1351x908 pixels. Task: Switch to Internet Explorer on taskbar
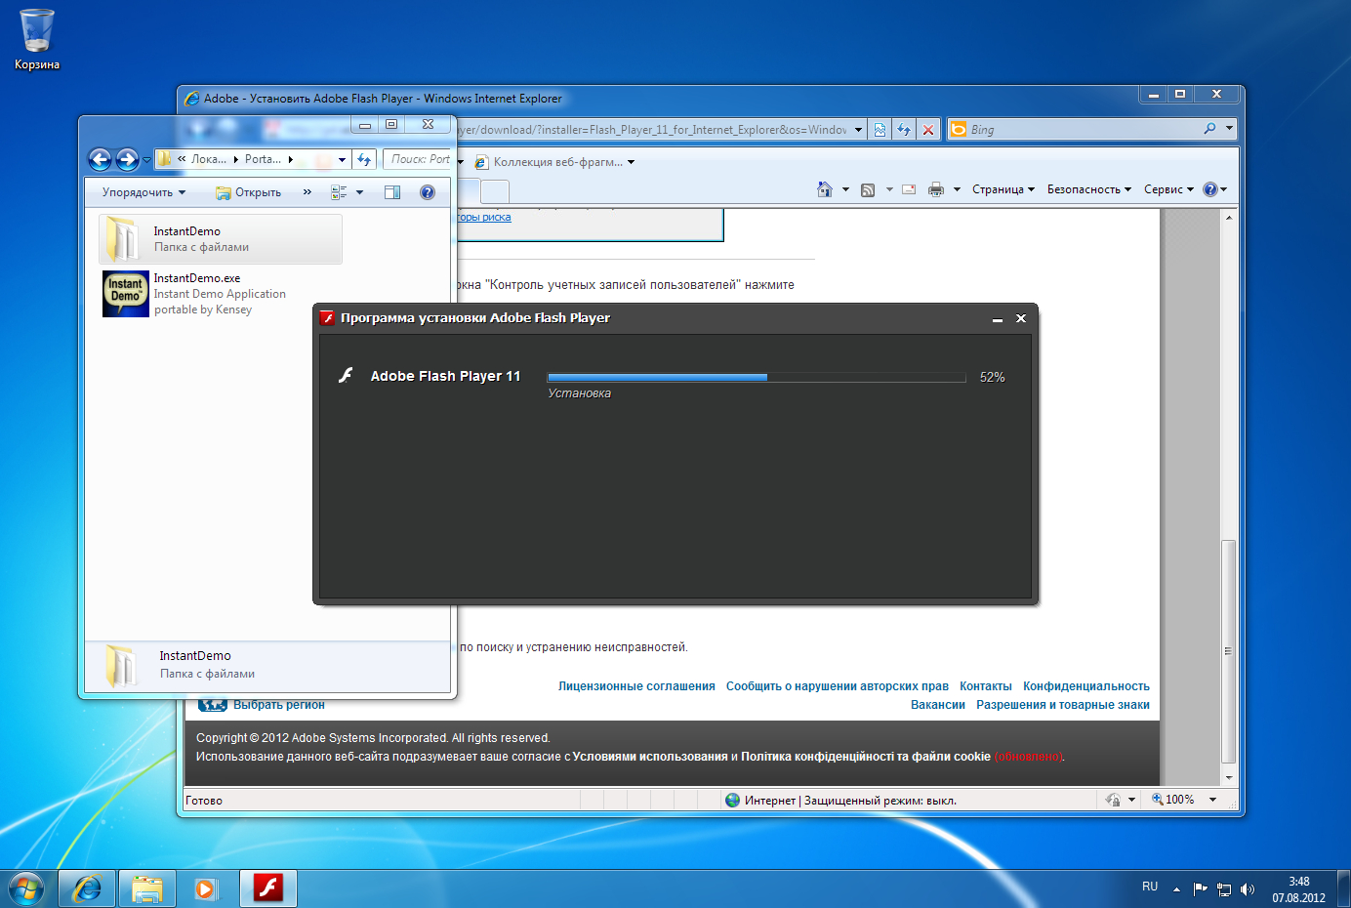(87, 889)
